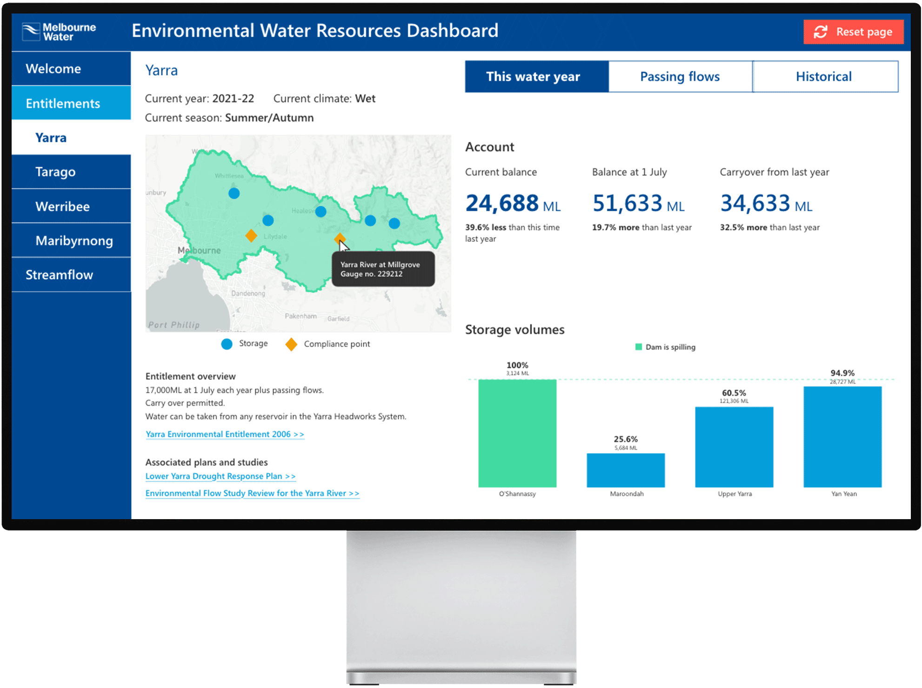Click the Current year 2021-22 text
Viewport: 922px width, 688px height.
(x=200, y=99)
